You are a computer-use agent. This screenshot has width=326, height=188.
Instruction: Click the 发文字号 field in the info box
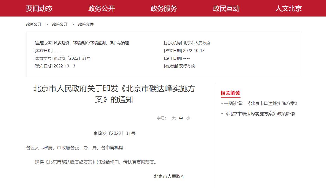[x=63, y=58]
